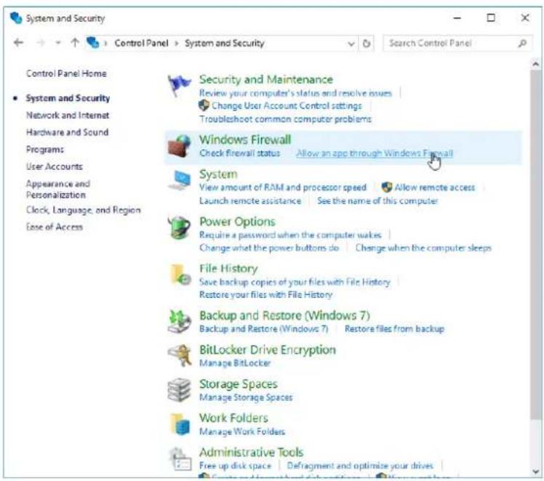The image size is (544, 481).
Task: Click Manage Storage Spaces link
Action: click(246, 397)
